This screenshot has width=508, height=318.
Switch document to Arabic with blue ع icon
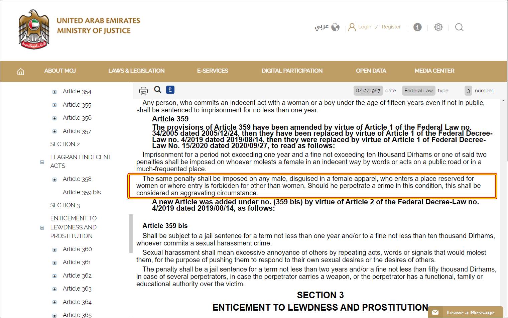[x=170, y=90]
